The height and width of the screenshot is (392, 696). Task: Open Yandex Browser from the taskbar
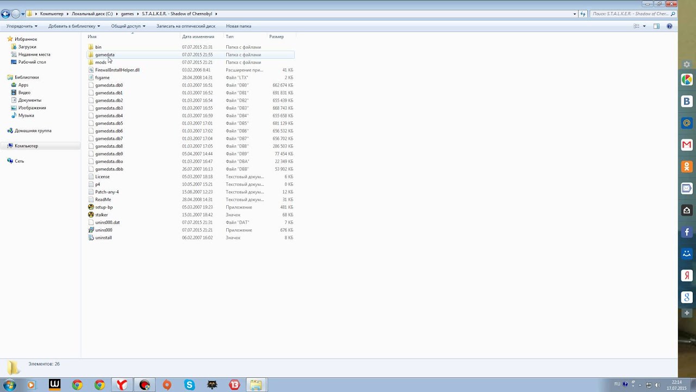point(122,385)
